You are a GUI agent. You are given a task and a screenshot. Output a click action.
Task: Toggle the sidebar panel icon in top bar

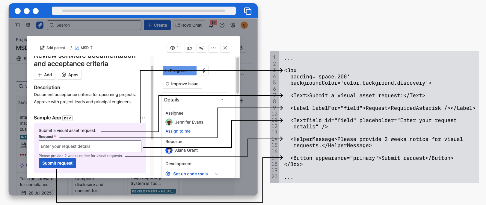coord(17,25)
